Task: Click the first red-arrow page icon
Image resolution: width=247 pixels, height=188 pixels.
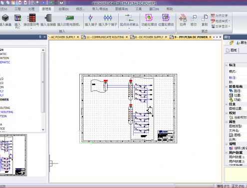Action: coord(20,2)
